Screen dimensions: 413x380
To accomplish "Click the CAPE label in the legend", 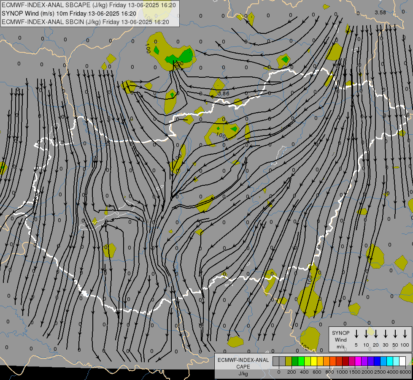I will pyautogui.click(x=243, y=367).
